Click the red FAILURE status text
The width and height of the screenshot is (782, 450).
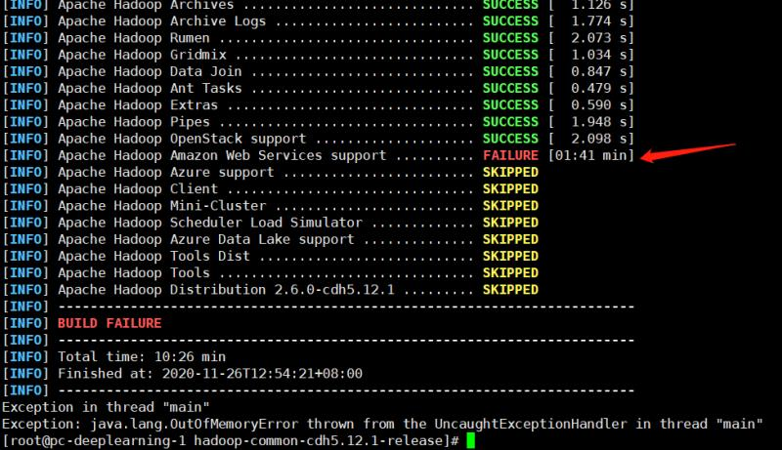point(510,155)
